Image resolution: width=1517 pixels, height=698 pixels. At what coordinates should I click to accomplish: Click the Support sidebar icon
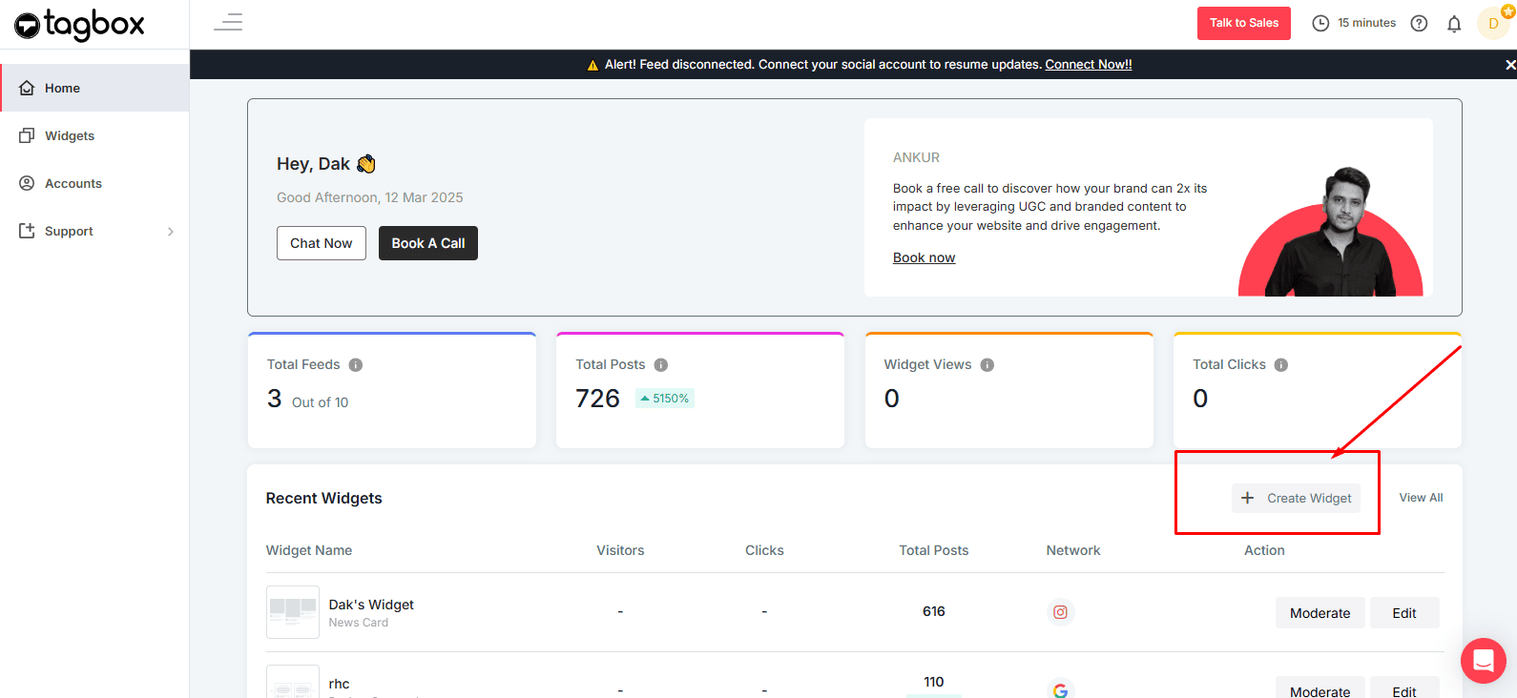(27, 231)
